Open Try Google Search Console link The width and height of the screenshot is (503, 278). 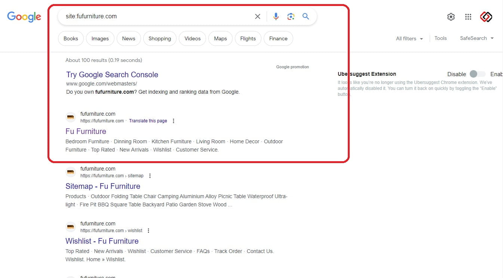coord(112,75)
